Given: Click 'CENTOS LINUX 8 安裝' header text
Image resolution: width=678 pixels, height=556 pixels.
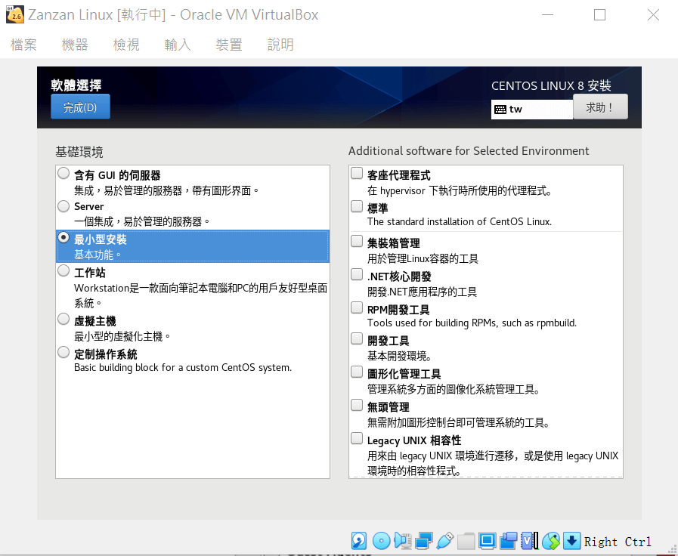Looking at the screenshot, I should click(x=551, y=86).
